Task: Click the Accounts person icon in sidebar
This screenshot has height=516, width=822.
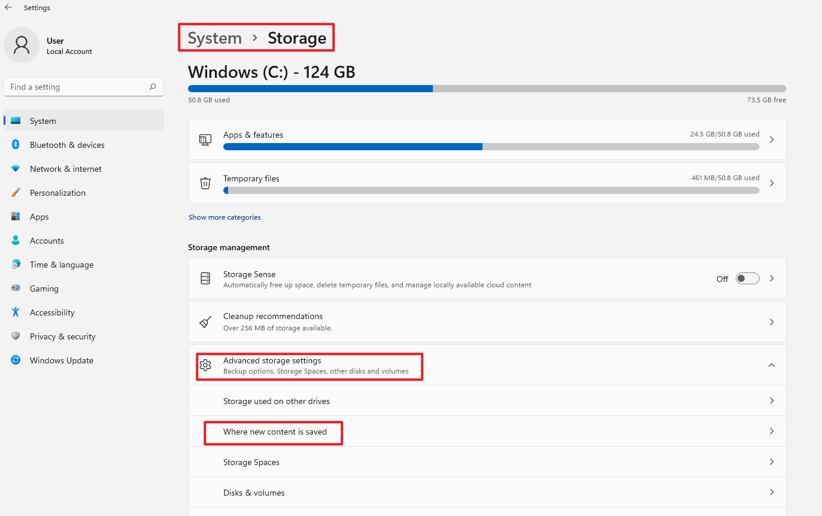Action: point(16,241)
